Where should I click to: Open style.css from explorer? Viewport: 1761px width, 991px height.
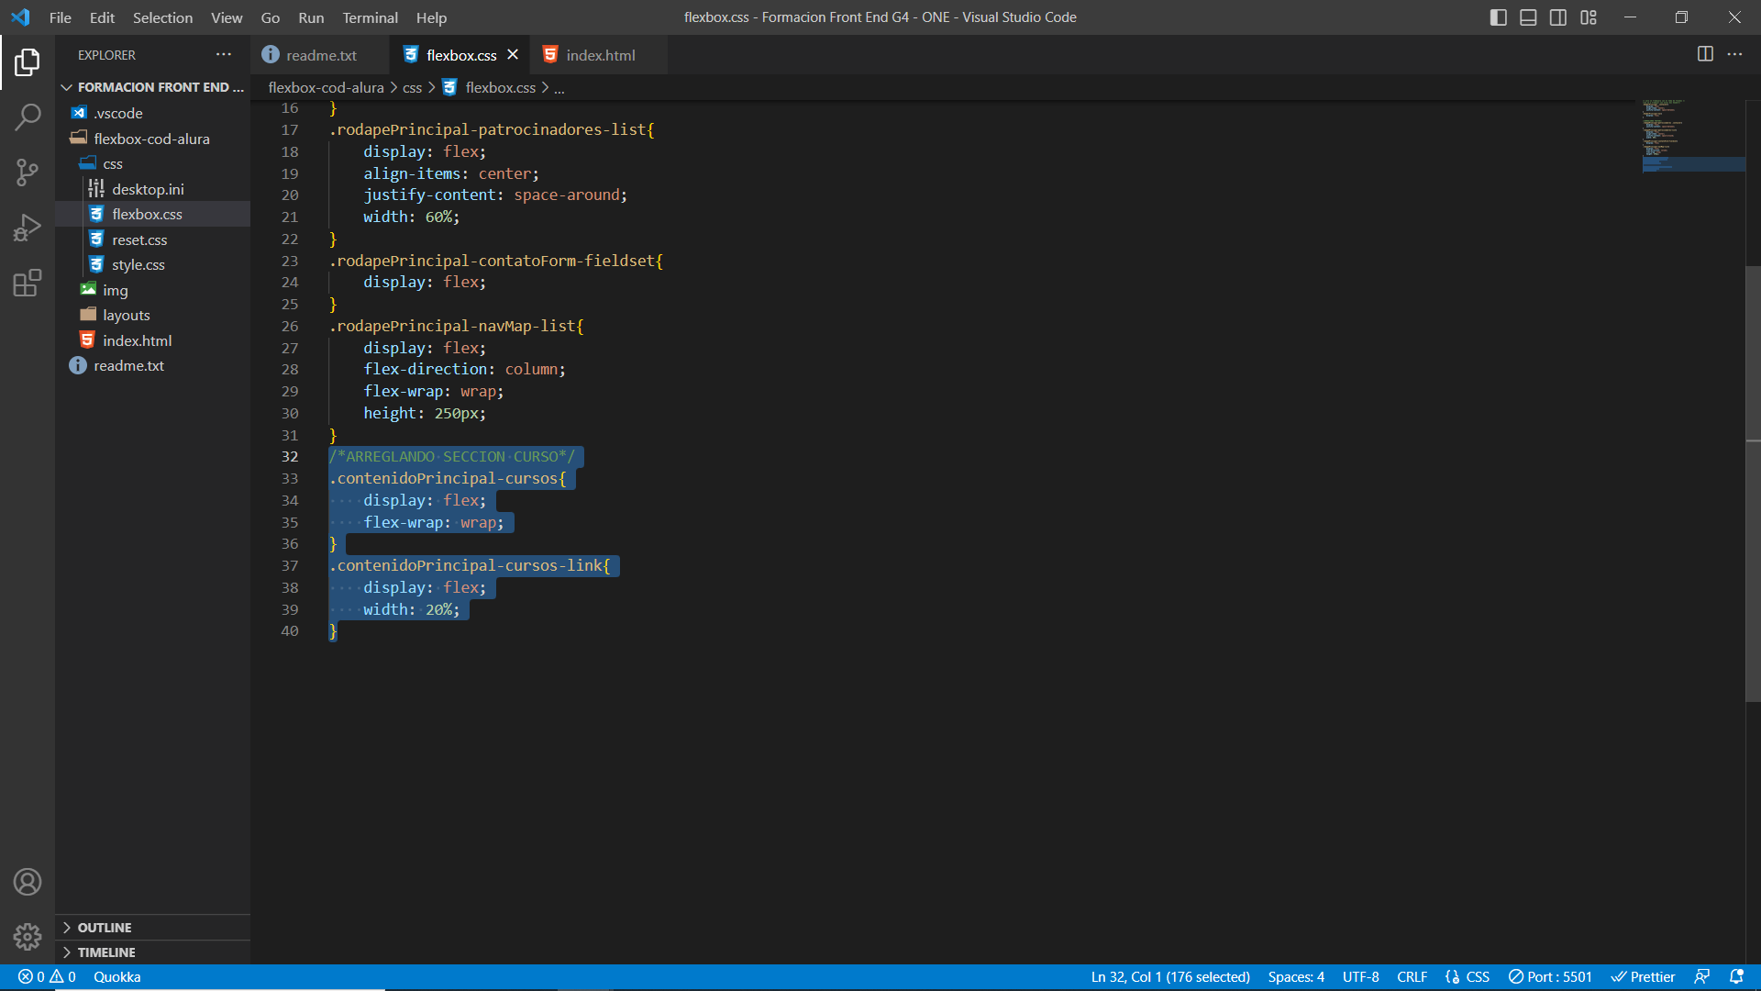(153, 264)
